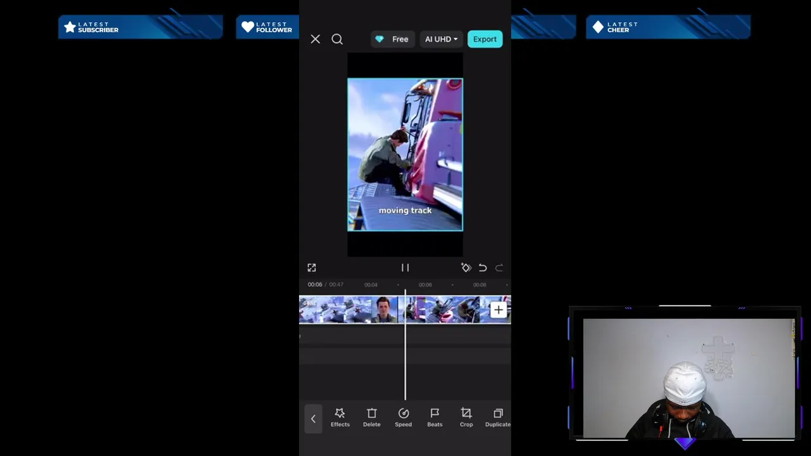811x456 pixels.
Task: Click the 00:04 mark on the timeline ruler
Action: pyautogui.click(x=371, y=285)
